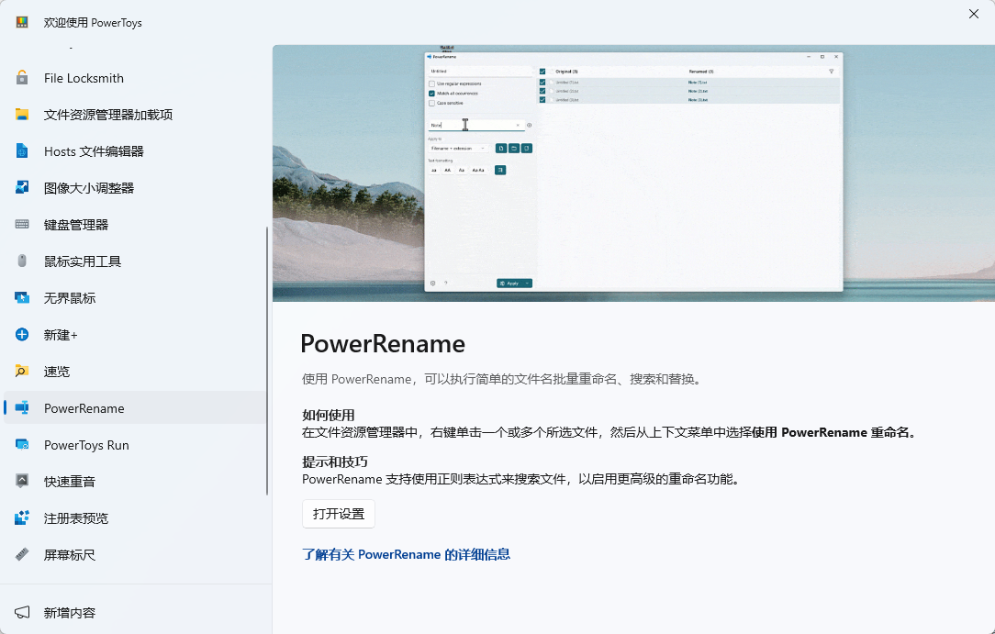Click the PowerRename heading text

click(x=383, y=344)
